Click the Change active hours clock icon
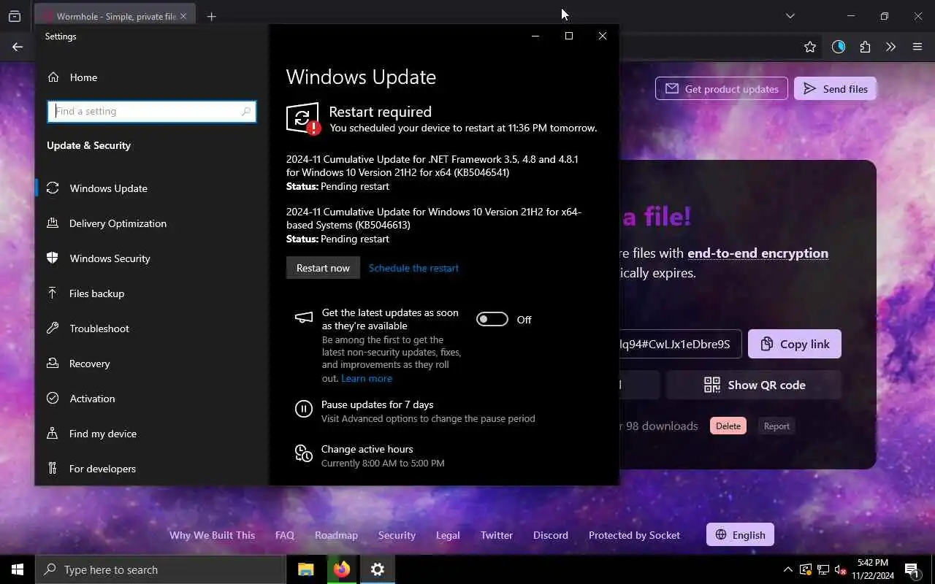This screenshot has height=584, width=935. point(304,453)
